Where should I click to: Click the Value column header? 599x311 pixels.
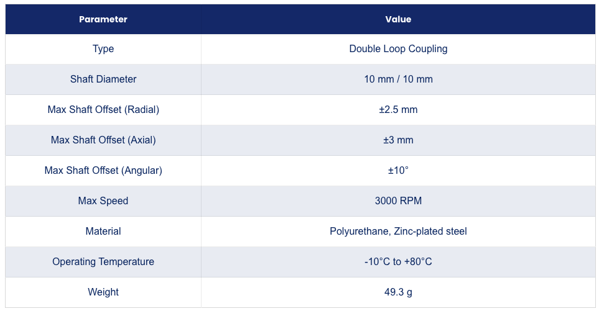[x=398, y=19]
